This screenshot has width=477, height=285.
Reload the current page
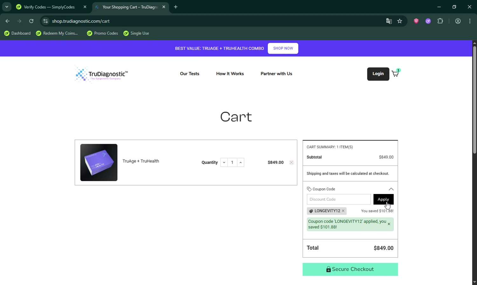point(31,21)
